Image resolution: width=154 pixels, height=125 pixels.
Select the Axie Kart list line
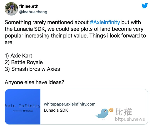[x=18, y=56]
